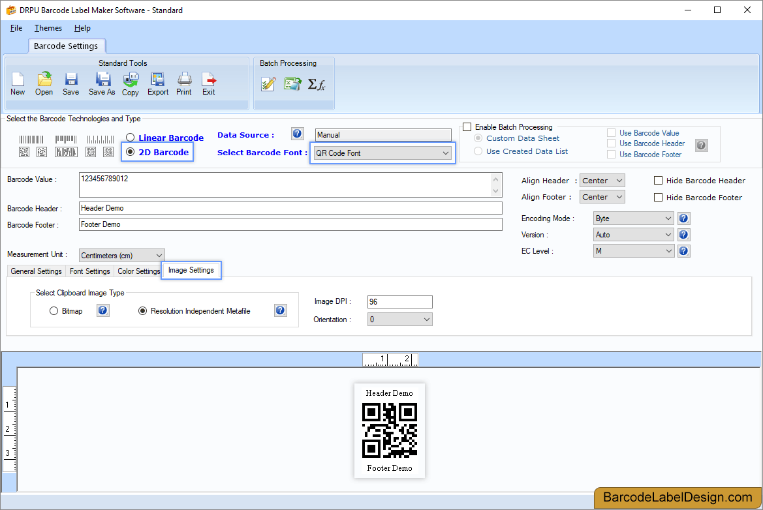
Task: Click the Exit icon to quit
Action: tap(208, 83)
